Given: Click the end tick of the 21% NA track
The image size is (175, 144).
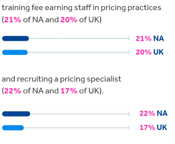Looking at the screenshot, I should click(x=129, y=39).
